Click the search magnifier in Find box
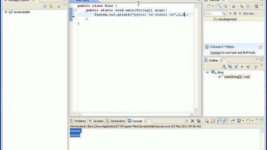 [x=224, y=13]
